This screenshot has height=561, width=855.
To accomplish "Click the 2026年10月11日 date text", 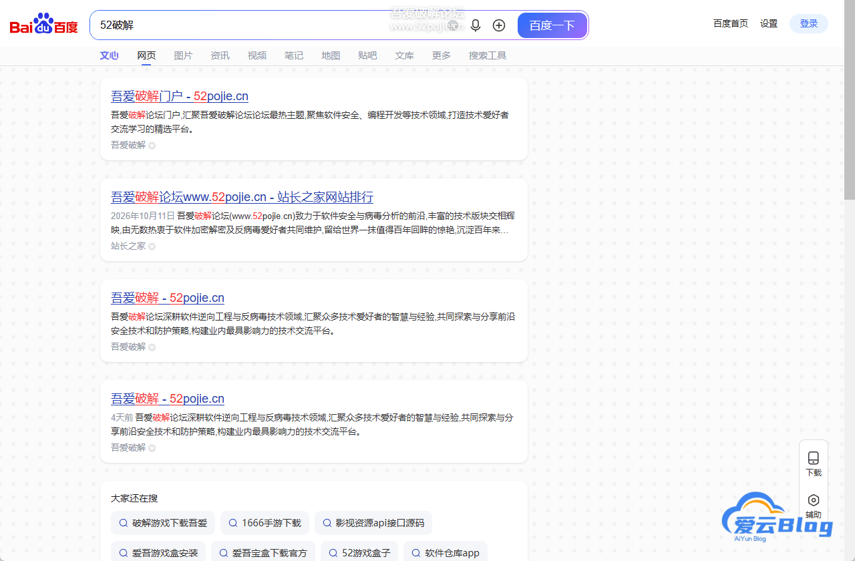I will (143, 216).
